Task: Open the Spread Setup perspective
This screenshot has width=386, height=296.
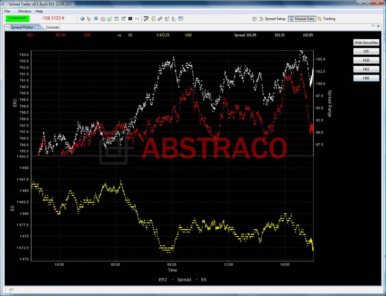Action: pos(272,19)
